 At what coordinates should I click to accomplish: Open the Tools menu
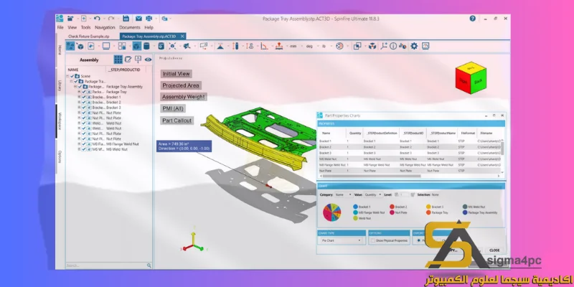[85, 27]
